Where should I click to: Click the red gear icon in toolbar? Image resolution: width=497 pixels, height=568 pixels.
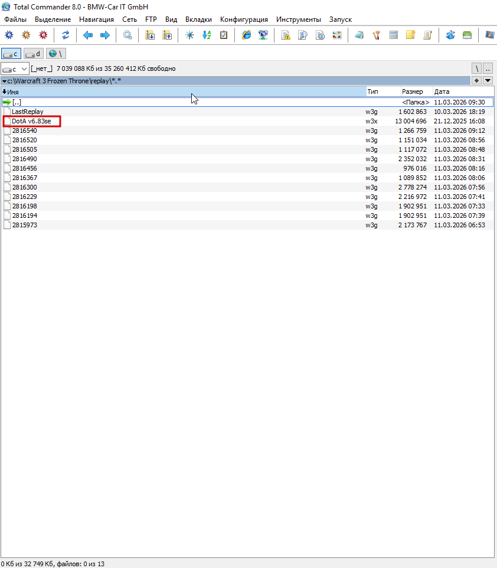click(43, 35)
